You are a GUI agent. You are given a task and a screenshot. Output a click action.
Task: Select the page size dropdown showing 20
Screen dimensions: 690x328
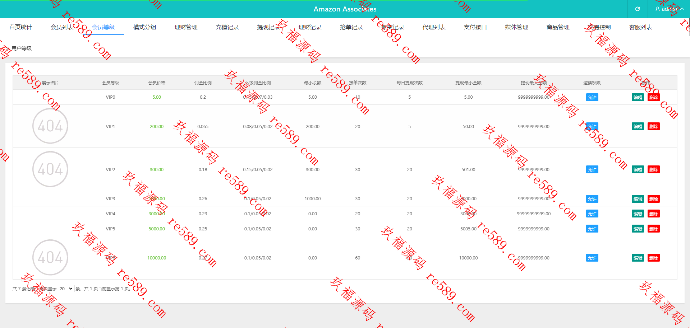[66, 289]
